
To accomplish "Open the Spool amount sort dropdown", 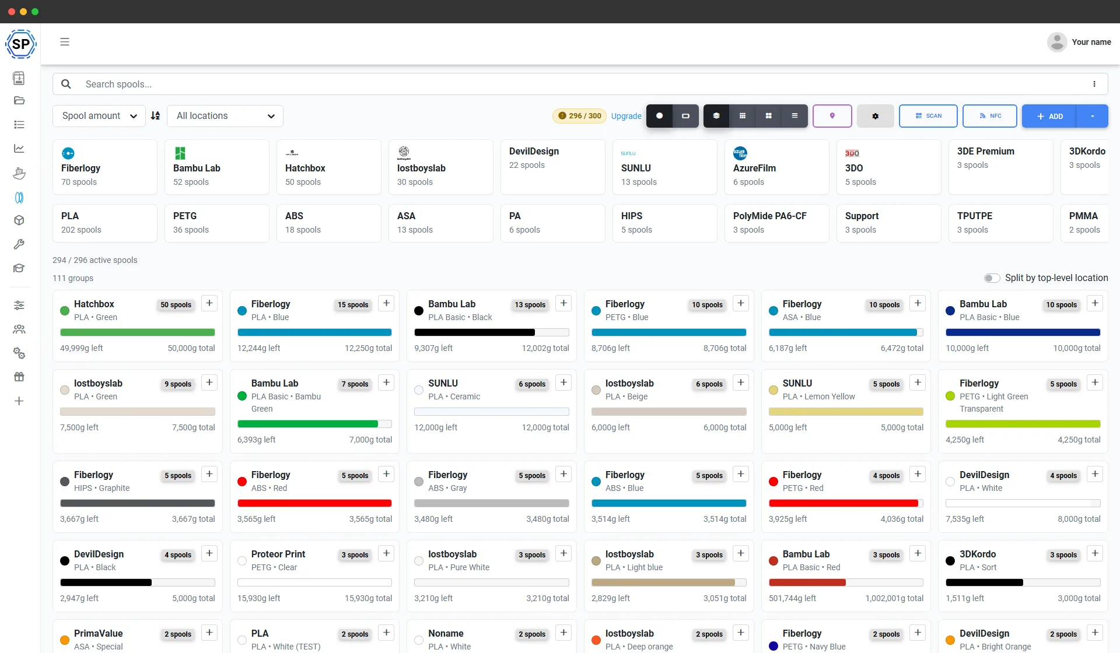I will (x=99, y=116).
